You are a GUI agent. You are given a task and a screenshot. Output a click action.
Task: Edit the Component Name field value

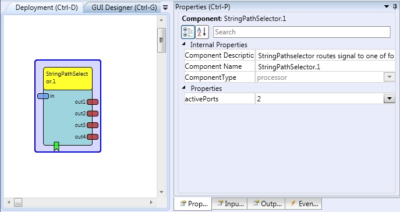pyautogui.click(x=325, y=66)
